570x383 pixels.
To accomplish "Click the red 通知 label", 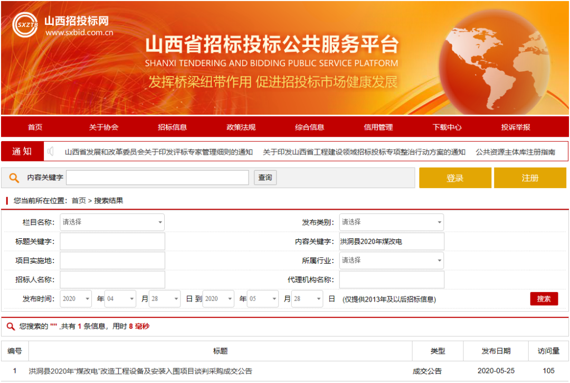I will [x=22, y=151].
